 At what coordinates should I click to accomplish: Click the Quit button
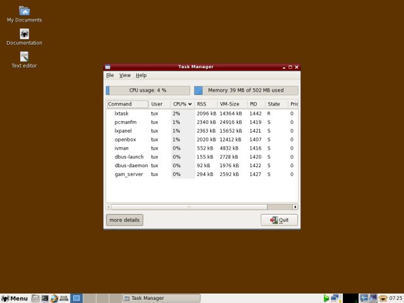tap(279, 220)
